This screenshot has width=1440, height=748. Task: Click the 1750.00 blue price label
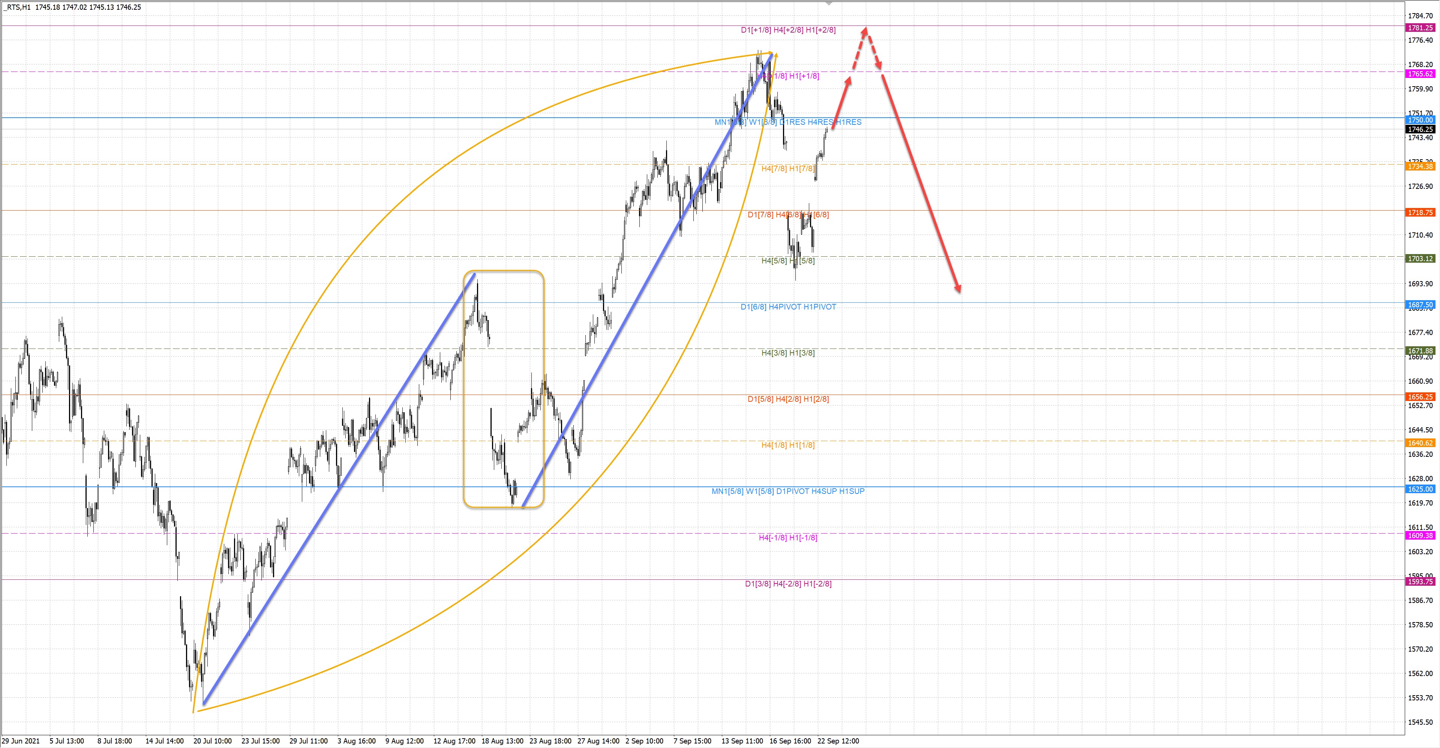(1420, 120)
